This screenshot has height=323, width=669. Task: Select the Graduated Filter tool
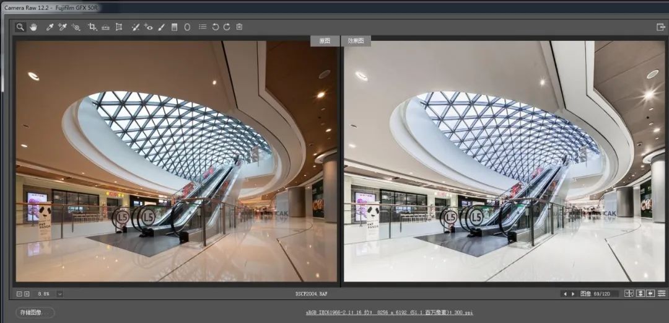(x=174, y=27)
